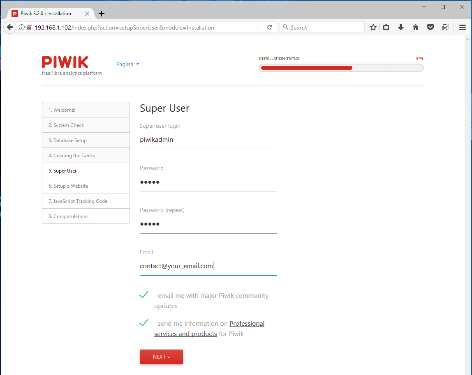Viewport: 472px width, 375px height.
Task: Select step 7. JavaScript Tracking Code
Action: tap(86, 201)
